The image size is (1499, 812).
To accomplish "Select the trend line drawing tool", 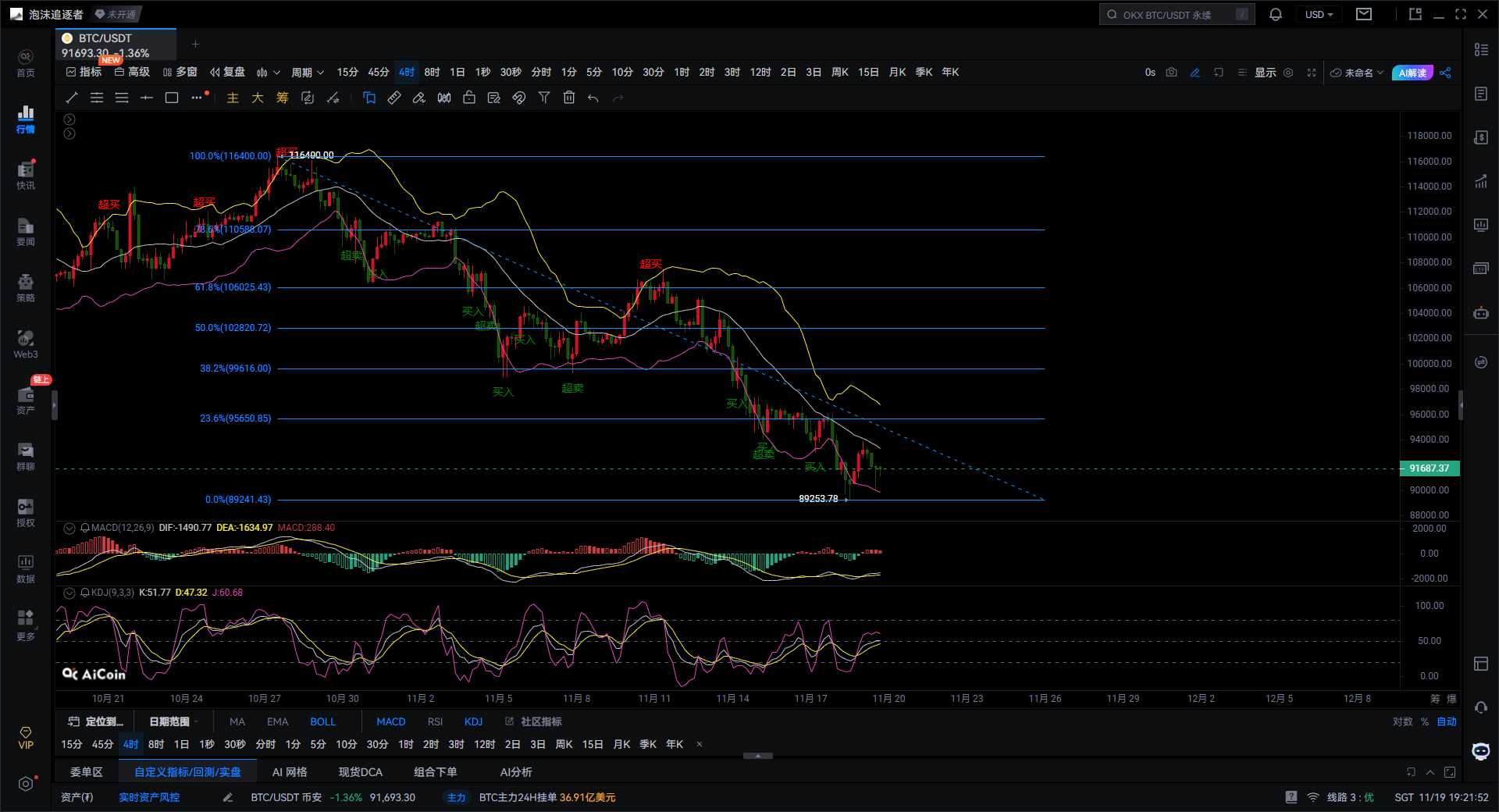I will tap(72, 98).
